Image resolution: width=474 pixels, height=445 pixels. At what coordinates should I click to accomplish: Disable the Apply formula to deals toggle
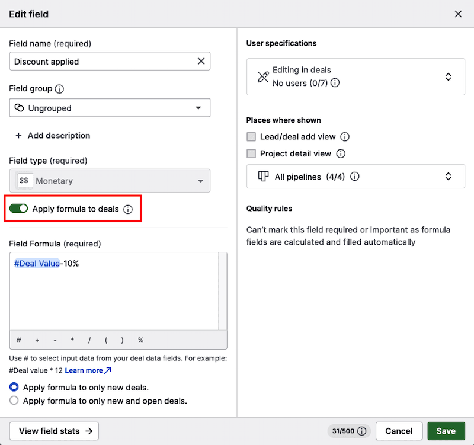coord(19,209)
